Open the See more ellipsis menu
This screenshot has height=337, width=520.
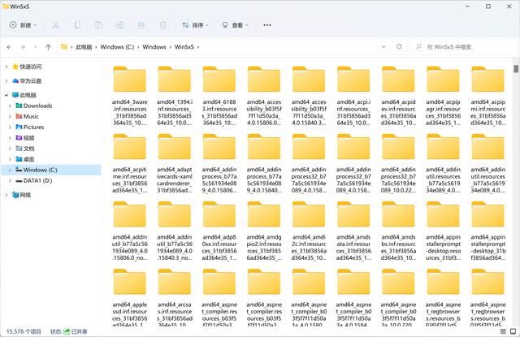point(267,25)
